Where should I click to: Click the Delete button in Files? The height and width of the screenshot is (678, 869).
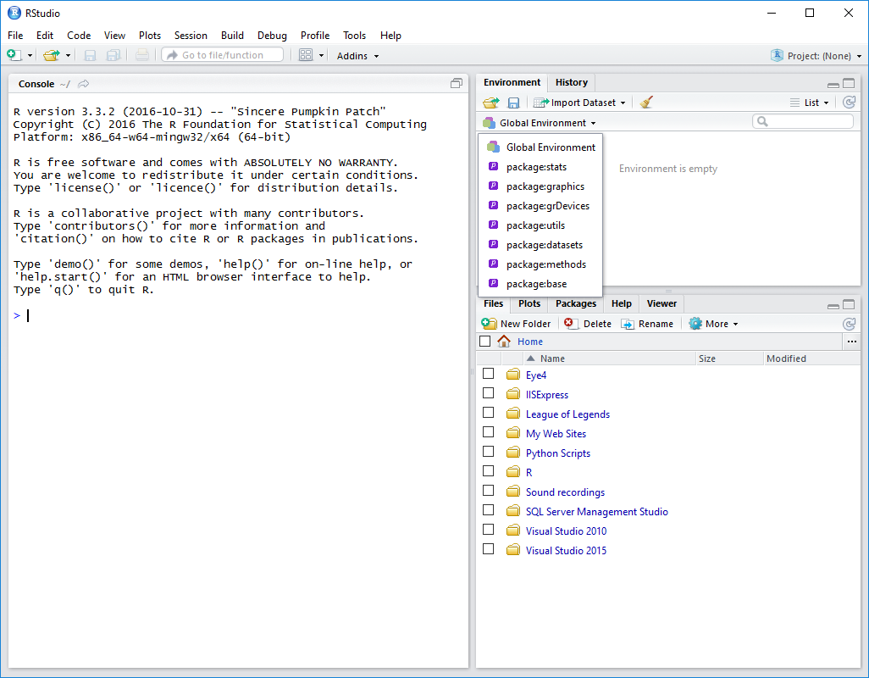pos(588,324)
